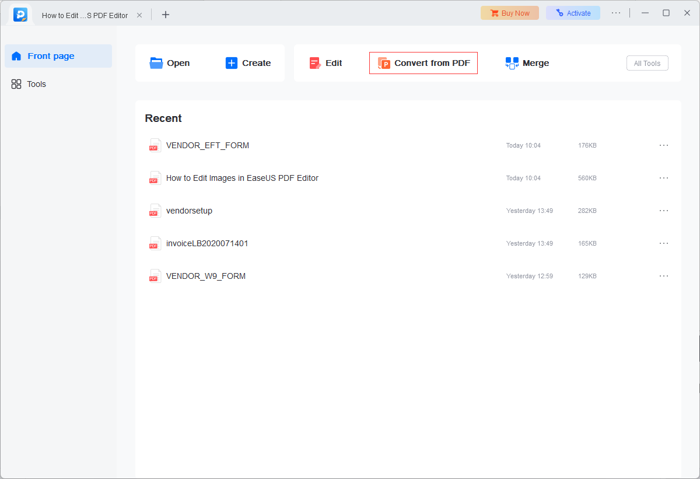Click Yesterday 12:59 timestamp of VENDOR_W9_FORM
This screenshot has height=479, width=700.
pos(530,276)
